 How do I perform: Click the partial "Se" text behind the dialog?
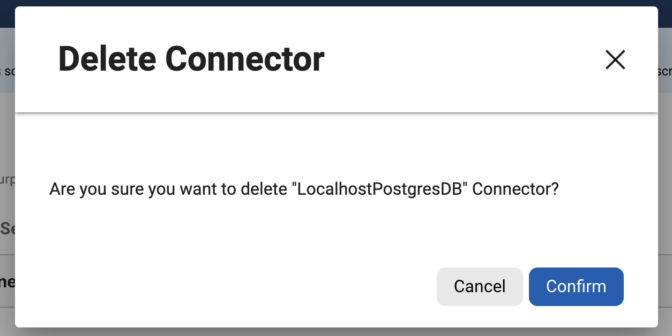[x=8, y=229]
